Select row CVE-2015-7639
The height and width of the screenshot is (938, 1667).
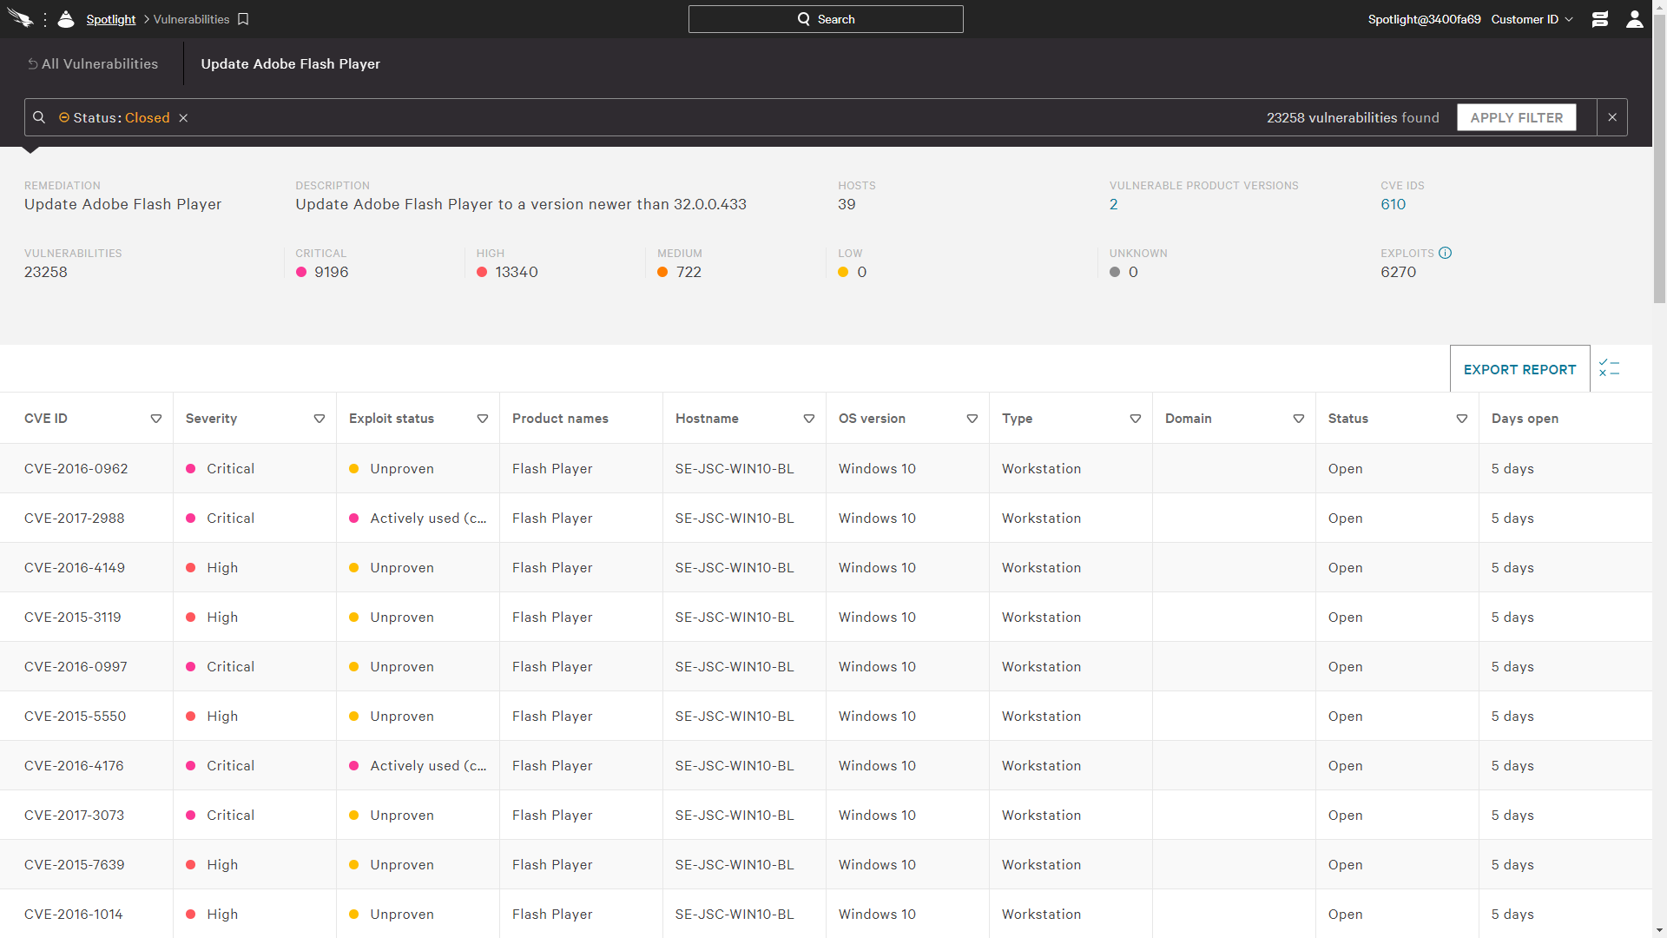[x=826, y=864]
